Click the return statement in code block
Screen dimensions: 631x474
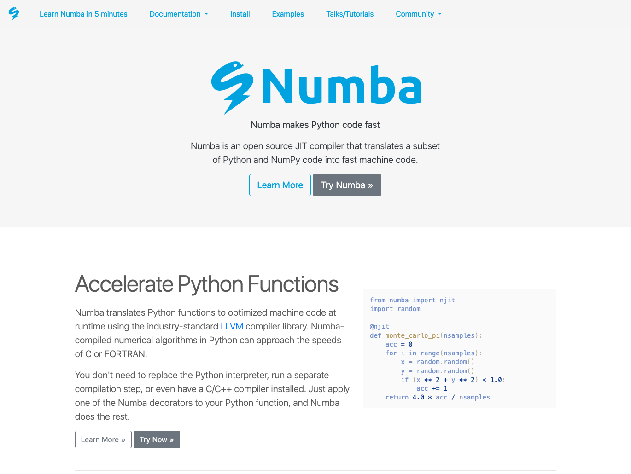(x=438, y=397)
